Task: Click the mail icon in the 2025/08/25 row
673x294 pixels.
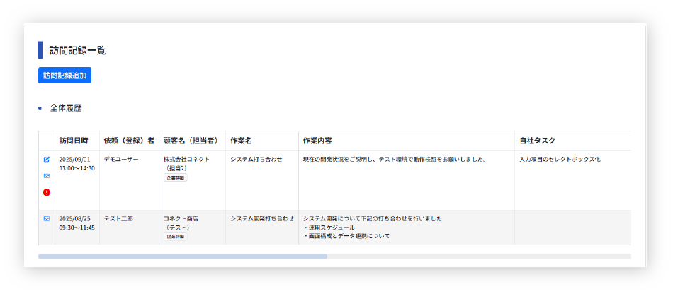Action: [47, 219]
